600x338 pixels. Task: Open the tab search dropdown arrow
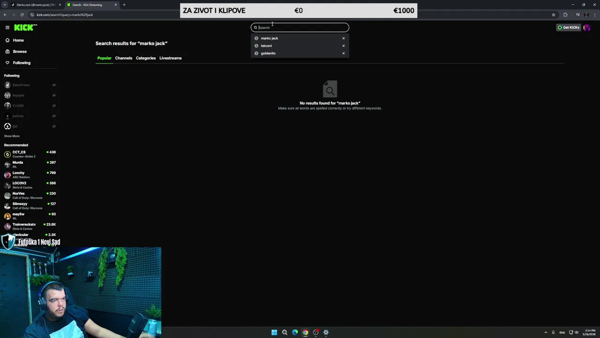click(x=5, y=5)
